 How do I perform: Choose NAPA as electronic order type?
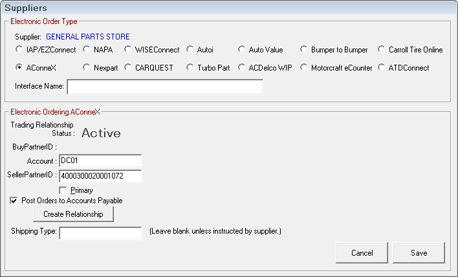pyautogui.click(x=87, y=50)
